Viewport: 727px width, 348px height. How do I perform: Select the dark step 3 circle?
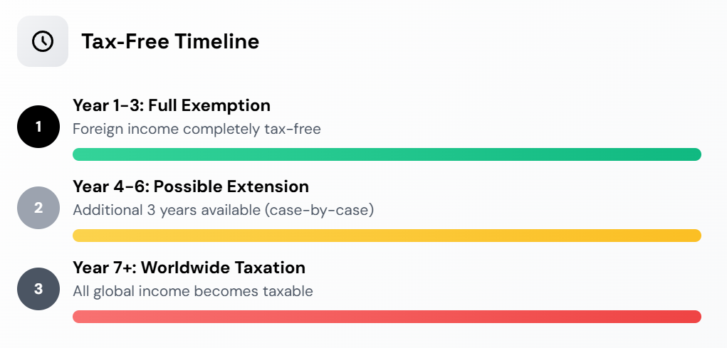(38, 289)
